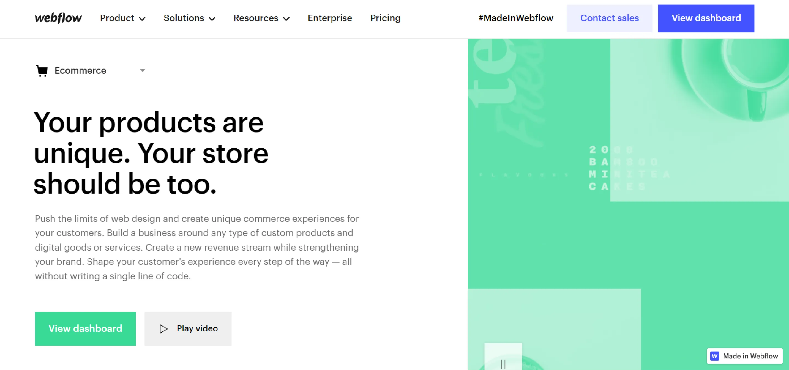
Task: Click the Webflow W badge icon
Action: [715, 356]
